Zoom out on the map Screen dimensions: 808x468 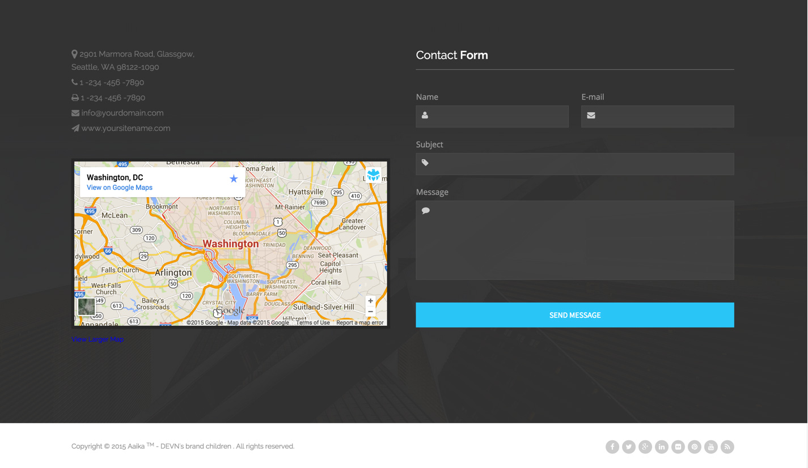(370, 312)
